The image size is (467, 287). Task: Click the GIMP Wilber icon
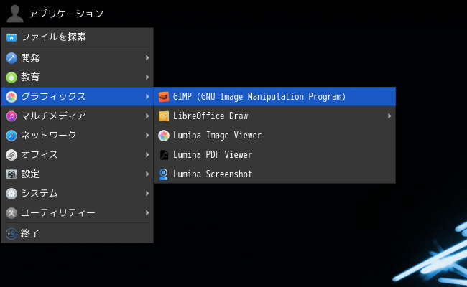click(164, 97)
